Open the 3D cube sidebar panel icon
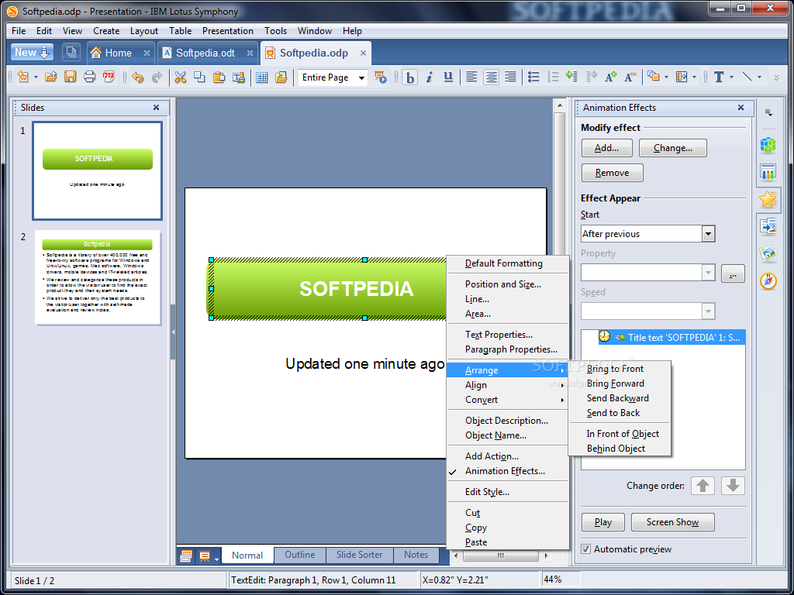The image size is (794, 595). (x=768, y=145)
